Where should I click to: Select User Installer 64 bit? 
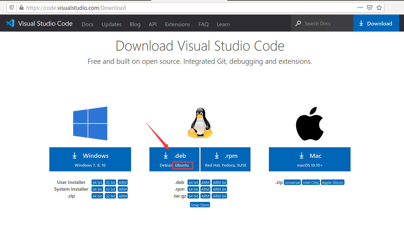(97, 182)
